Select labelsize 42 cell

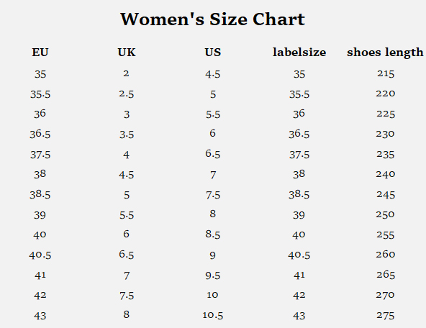click(x=299, y=295)
